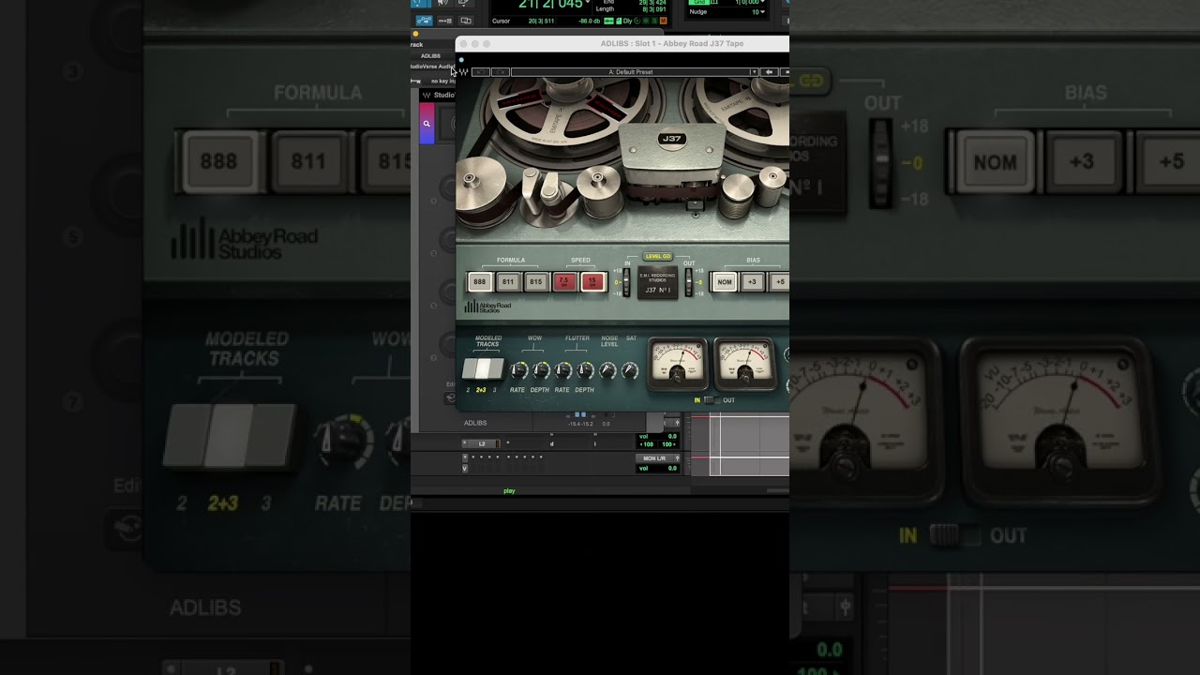The height and width of the screenshot is (675, 1200).
Task: Click the orange M button in counter bar
Action: coord(664,20)
